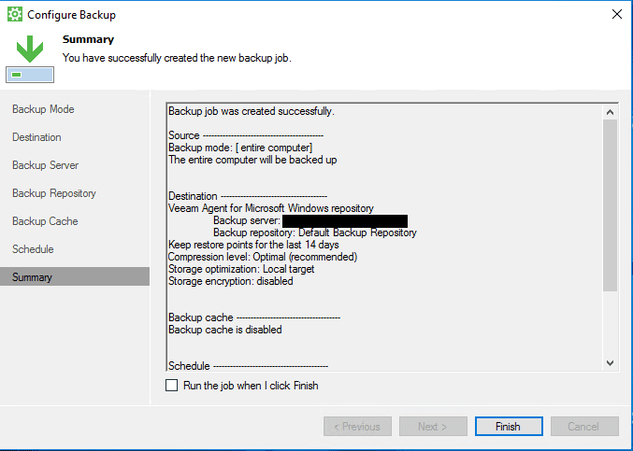Click 'Backup job was created successfully.' text

[x=252, y=111]
